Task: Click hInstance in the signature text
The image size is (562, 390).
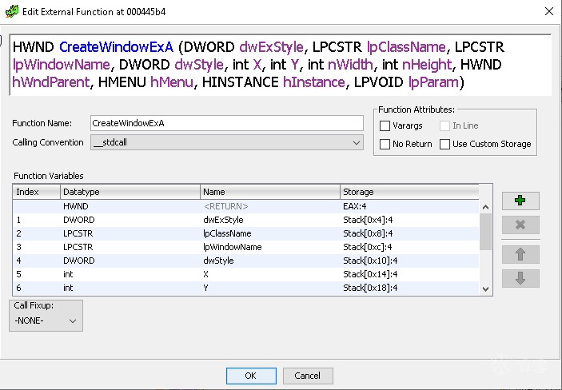Action: click(313, 82)
